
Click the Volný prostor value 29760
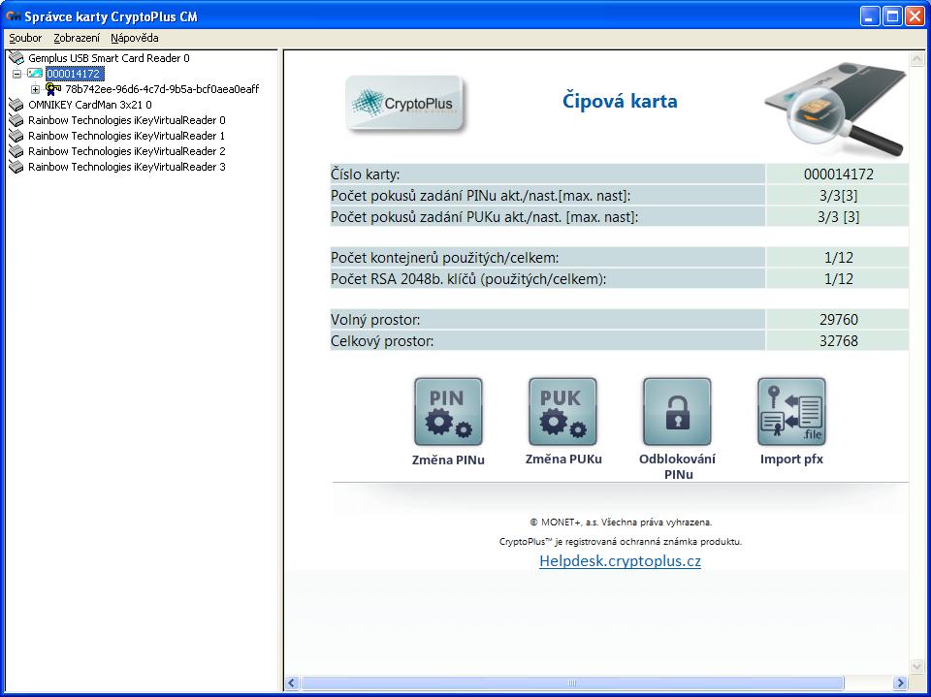coord(838,319)
